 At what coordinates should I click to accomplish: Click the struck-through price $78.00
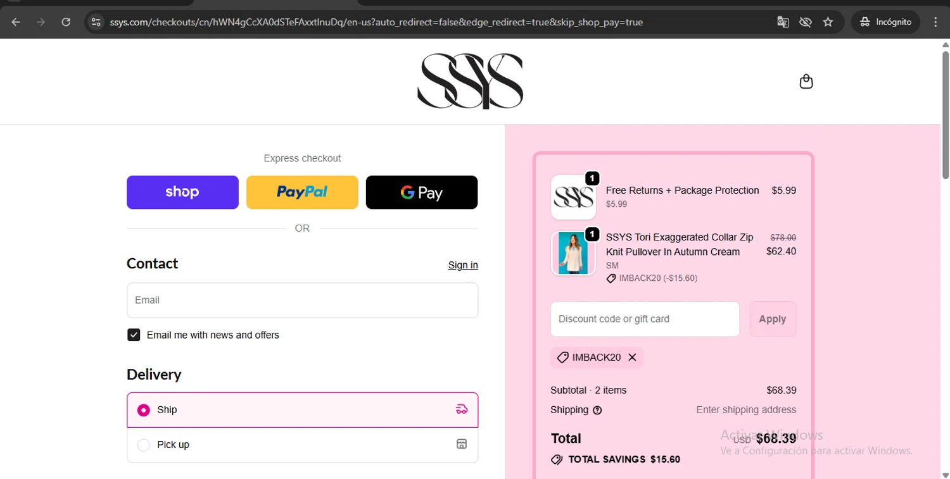coord(783,237)
